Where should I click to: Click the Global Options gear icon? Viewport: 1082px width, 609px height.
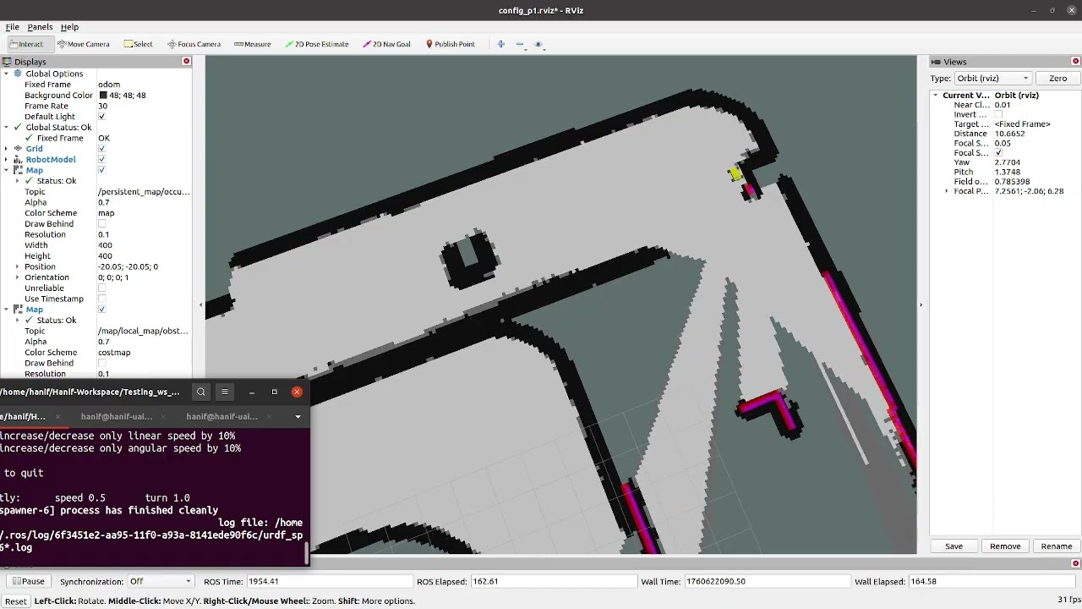tap(18, 74)
